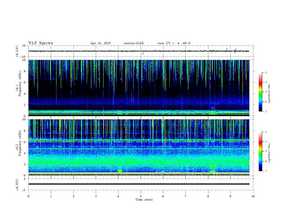Click the "5" label on the Time axis
285x220 pixels.
click(x=141, y=196)
